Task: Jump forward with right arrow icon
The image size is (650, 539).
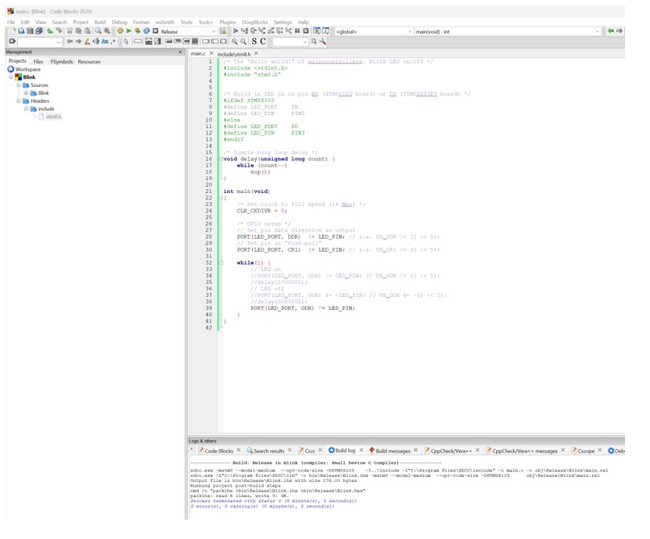Action: click(619, 31)
